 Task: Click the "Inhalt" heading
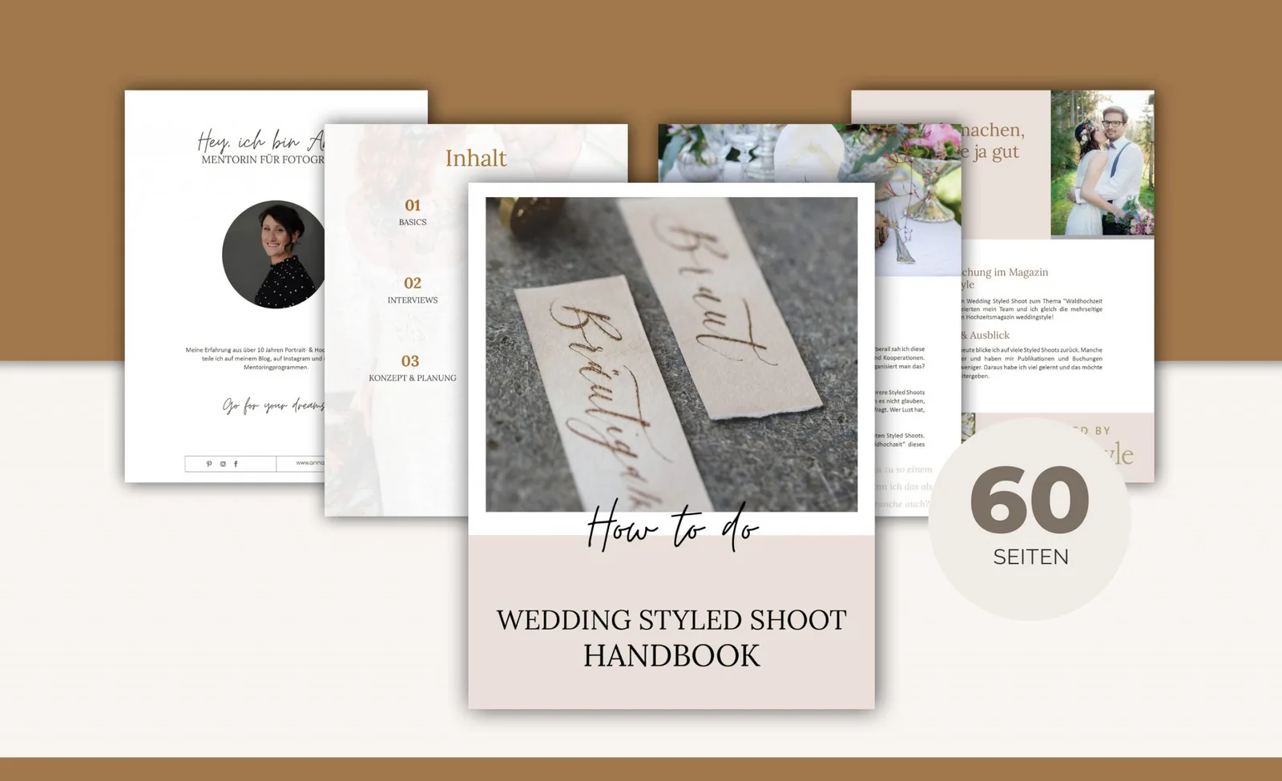(476, 158)
